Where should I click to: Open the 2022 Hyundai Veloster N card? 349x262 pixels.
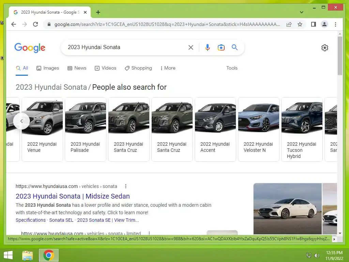click(x=259, y=129)
